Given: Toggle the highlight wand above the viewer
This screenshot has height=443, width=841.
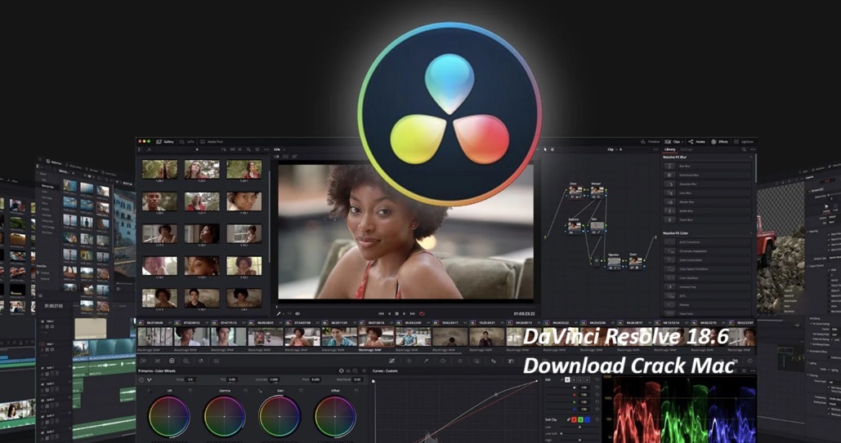Looking at the screenshot, I should pos(294,157).
